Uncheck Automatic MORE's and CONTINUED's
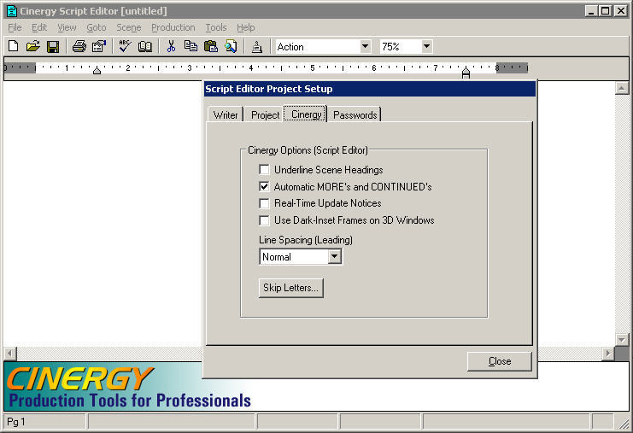Image resolution: width=633 pixels, height=433 pixels. (265, 186)
